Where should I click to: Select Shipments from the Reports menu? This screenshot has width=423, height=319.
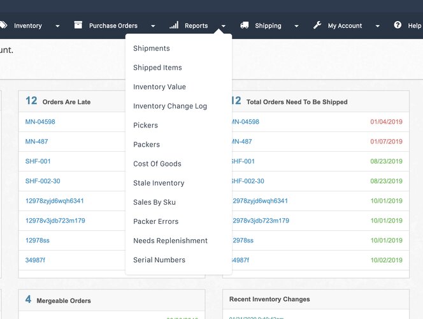[x=152, y=48]
